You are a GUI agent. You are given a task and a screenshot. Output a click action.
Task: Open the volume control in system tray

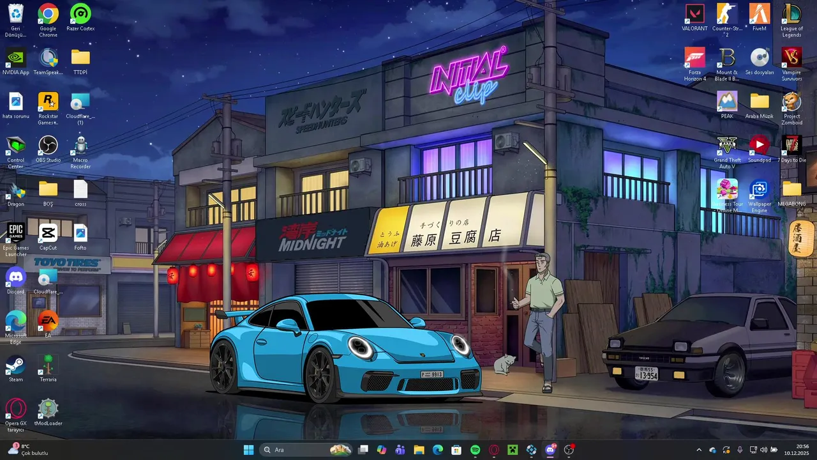point(763,450)
